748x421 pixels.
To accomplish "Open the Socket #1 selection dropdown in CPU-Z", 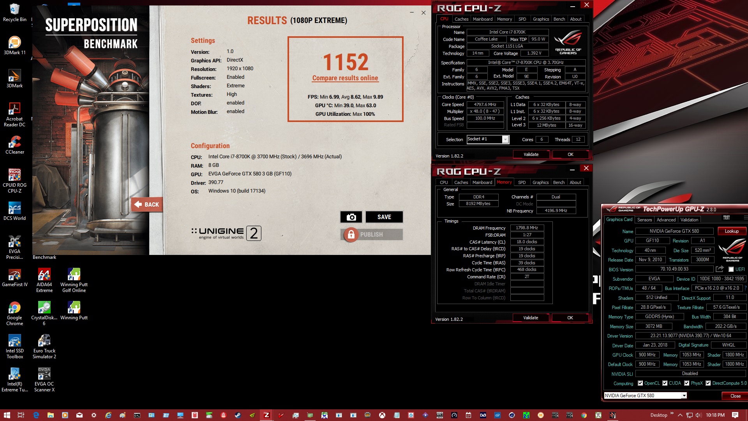I will point(505,140).
